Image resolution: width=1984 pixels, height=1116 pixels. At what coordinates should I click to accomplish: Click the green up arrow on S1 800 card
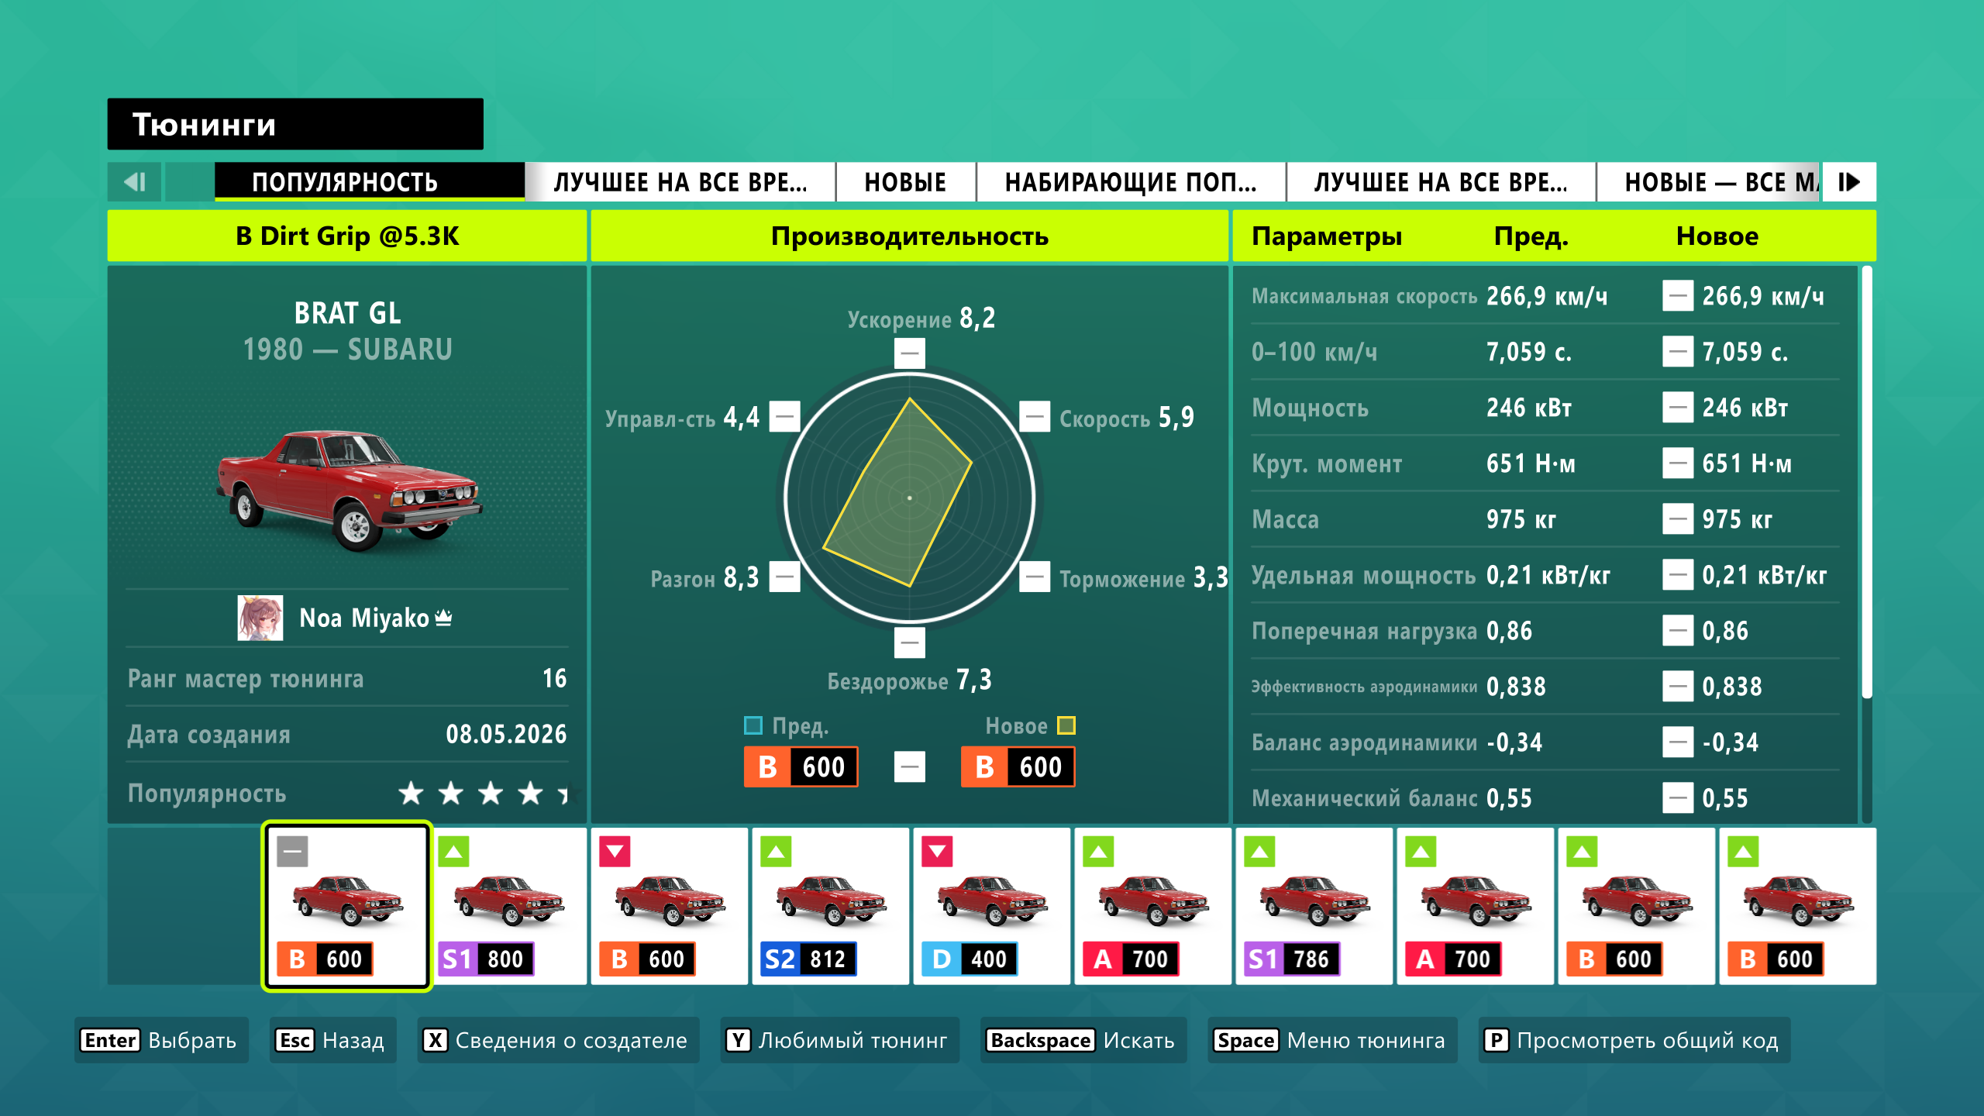coord(453,852)
